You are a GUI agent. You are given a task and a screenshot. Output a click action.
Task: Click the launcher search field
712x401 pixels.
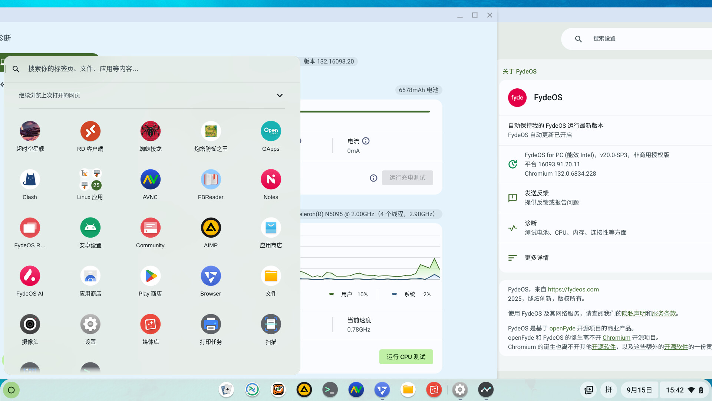click(152, 69)
